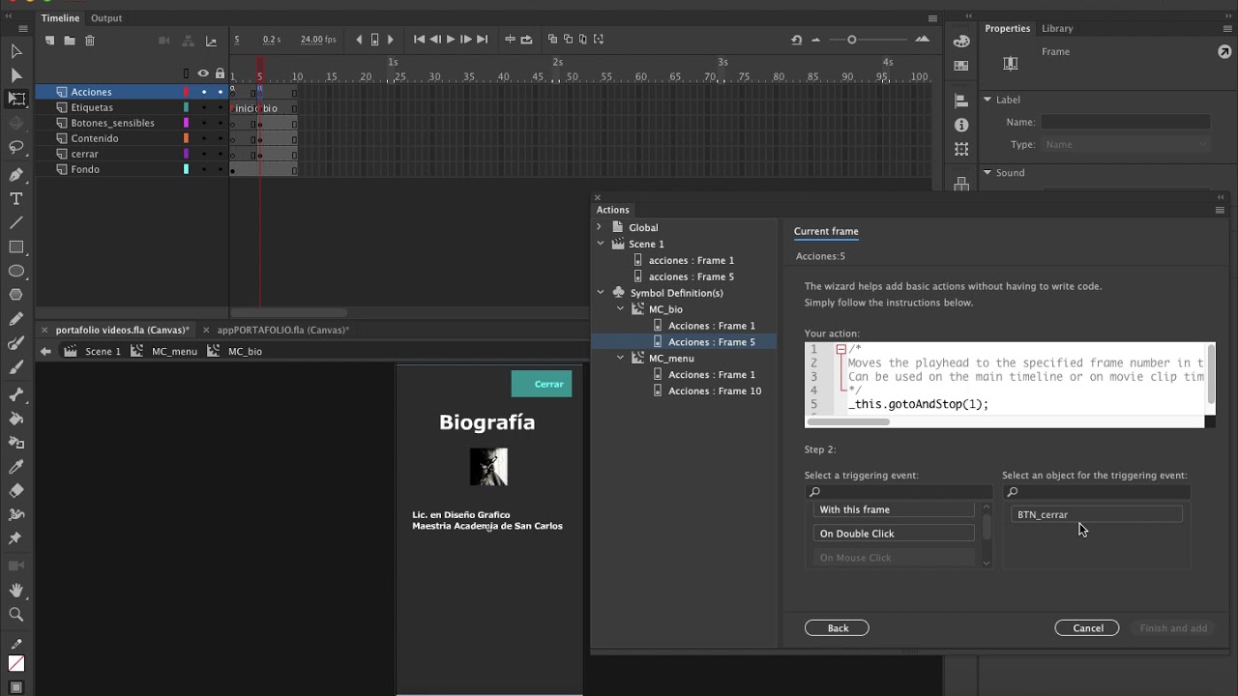Select the Subselection tool
The height and width of the screenshot is (696, 1238).
(x=16, y=75)
